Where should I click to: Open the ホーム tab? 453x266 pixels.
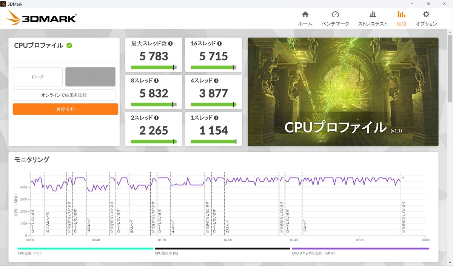(x=305, y=18)
